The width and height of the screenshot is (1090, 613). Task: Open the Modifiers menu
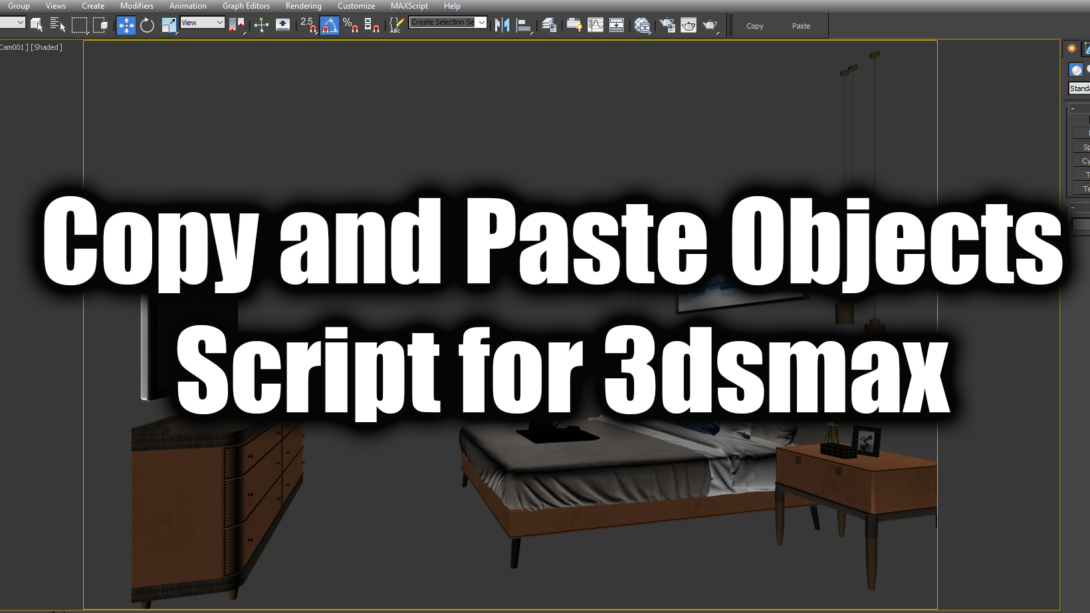pos(137,6)
